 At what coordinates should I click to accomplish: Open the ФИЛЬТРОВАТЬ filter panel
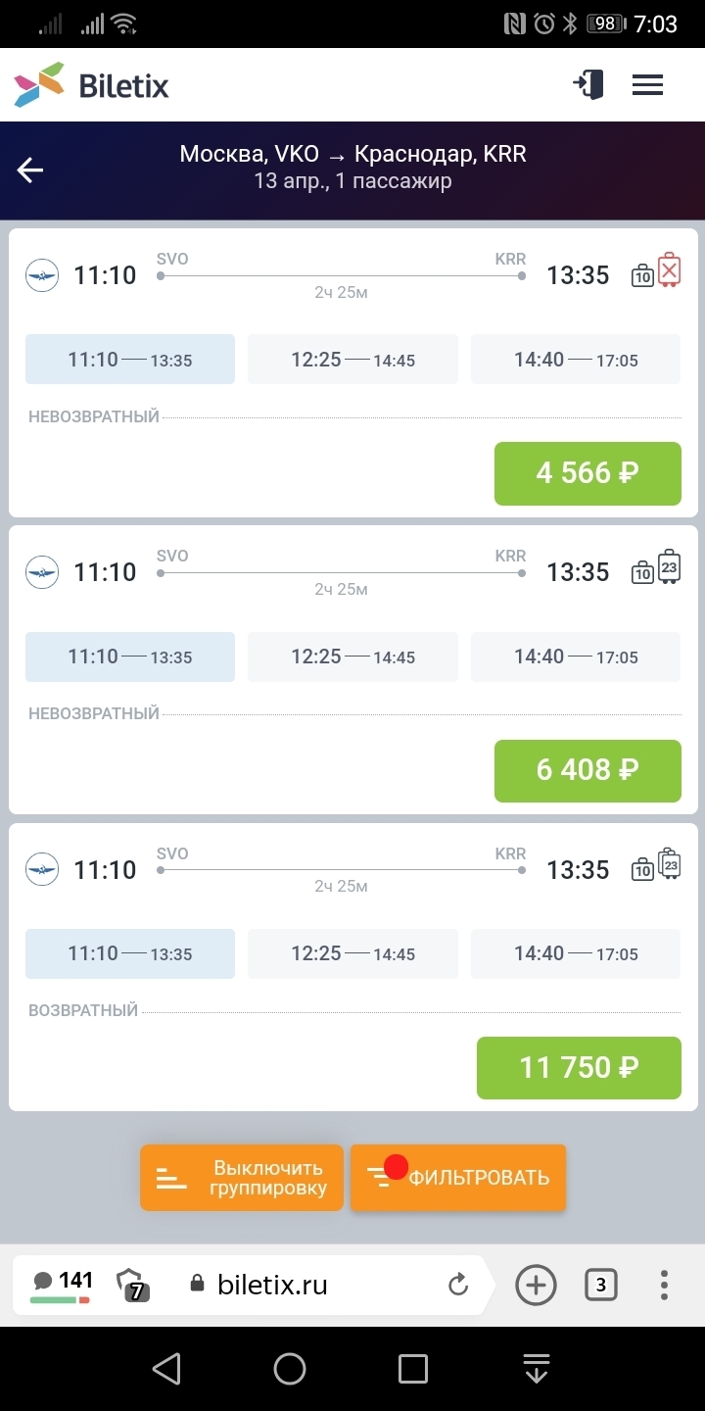click(x=458, y=1178)
